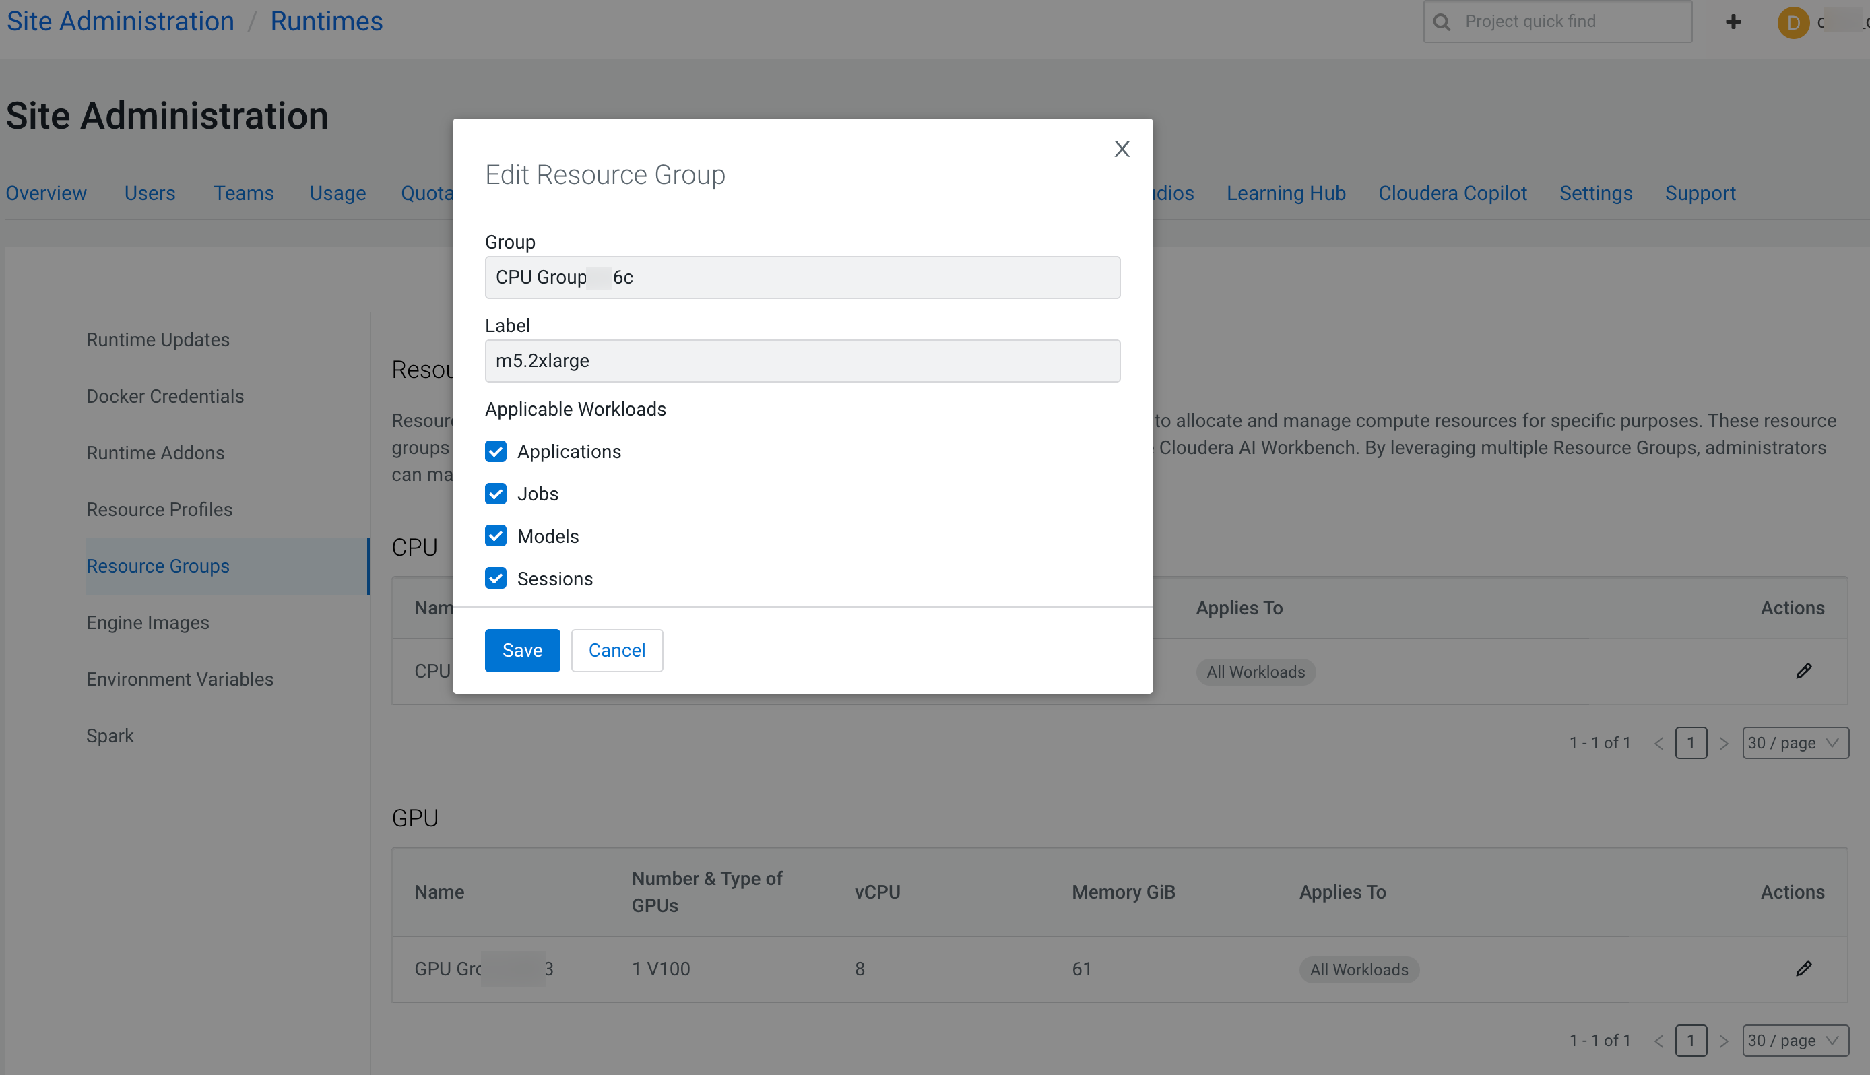Select Resource Profiles in sidebar

click(x=159, y=509)
